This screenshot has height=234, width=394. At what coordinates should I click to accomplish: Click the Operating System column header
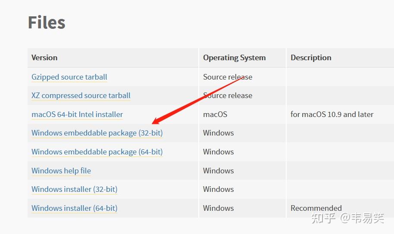234,58
